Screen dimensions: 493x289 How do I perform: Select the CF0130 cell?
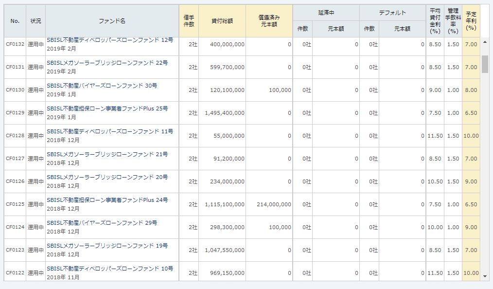[15, 90]
